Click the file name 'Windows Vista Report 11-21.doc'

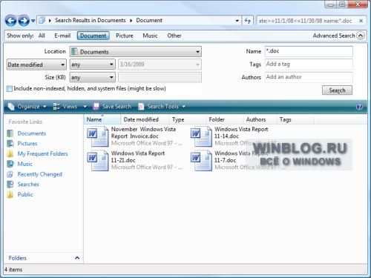(x=138, y=157)
